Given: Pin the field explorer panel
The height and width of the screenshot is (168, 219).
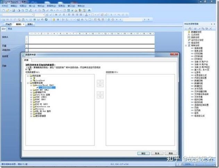Looking at the screenshot, I should (x=212, y=24).
